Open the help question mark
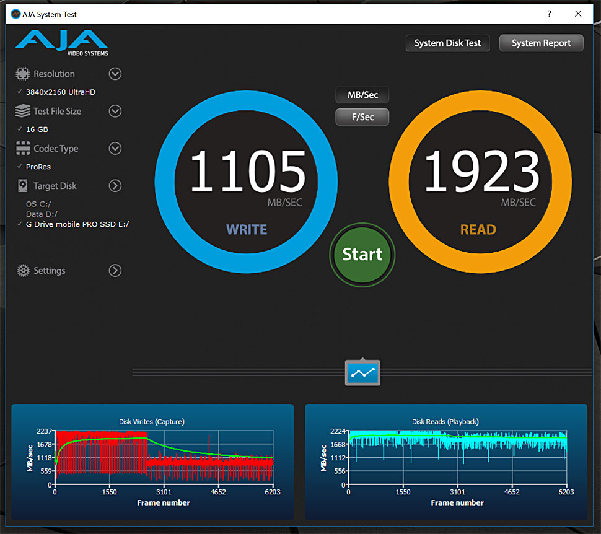Viewport: 601px width, 534px height. coord(549,14)
